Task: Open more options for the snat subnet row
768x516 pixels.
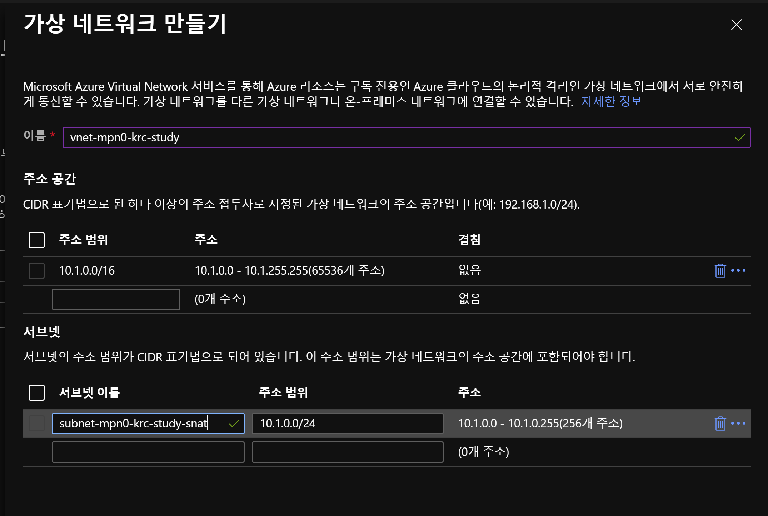Action: [738, 423]
